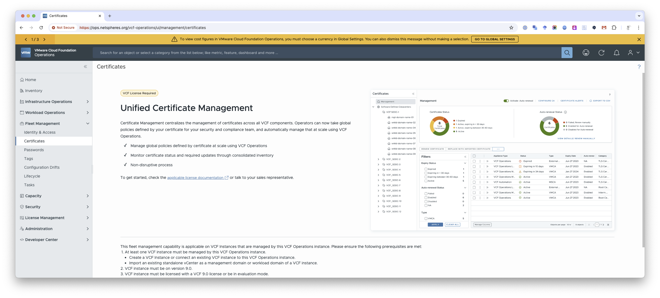Screen dimensions: 660x298
Task: Open the notifications bell
Action: 616,53
